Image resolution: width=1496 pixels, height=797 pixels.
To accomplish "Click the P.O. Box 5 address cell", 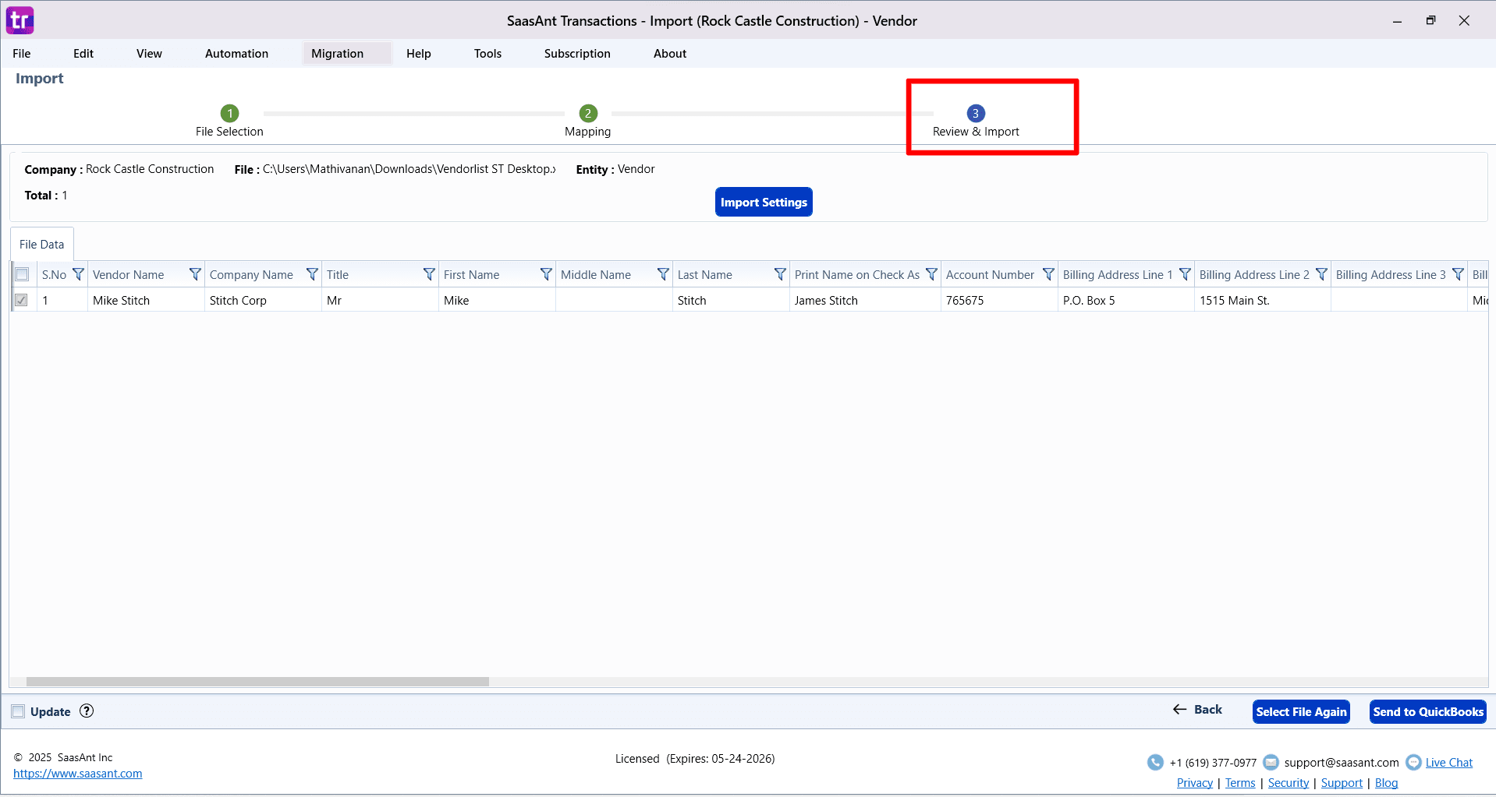I will 1126,300.
